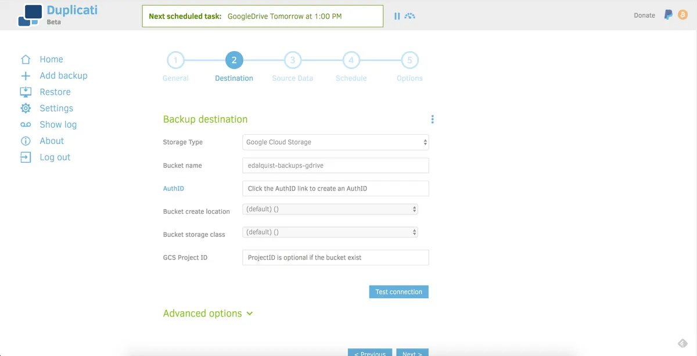Open Bucket create location dropdown
Viewport: 697px width, 356px height.
click(x=330, y=209)
